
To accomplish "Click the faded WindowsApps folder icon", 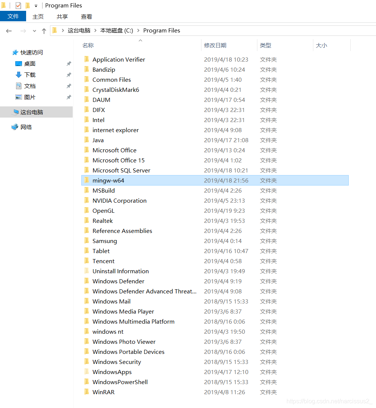I will (x=87, y=372).
